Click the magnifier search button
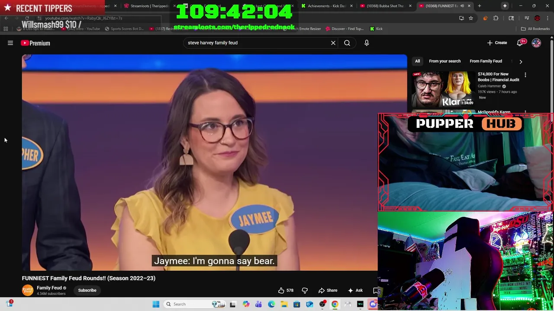 347,43
